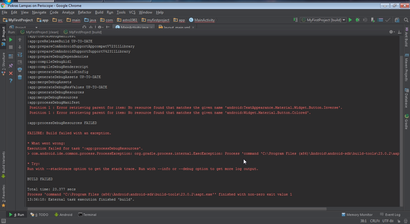Open the VCS menu
410x224 pixels.
click(x=132, y=12)
